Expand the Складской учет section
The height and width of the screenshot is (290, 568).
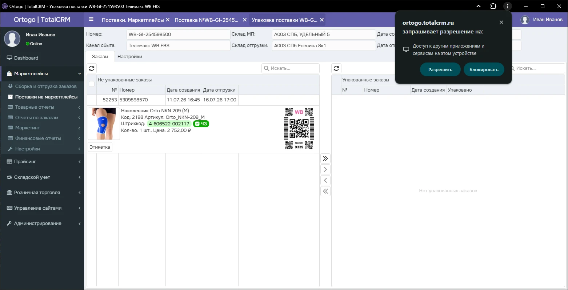pyautogui.click(x=79, y=177)
